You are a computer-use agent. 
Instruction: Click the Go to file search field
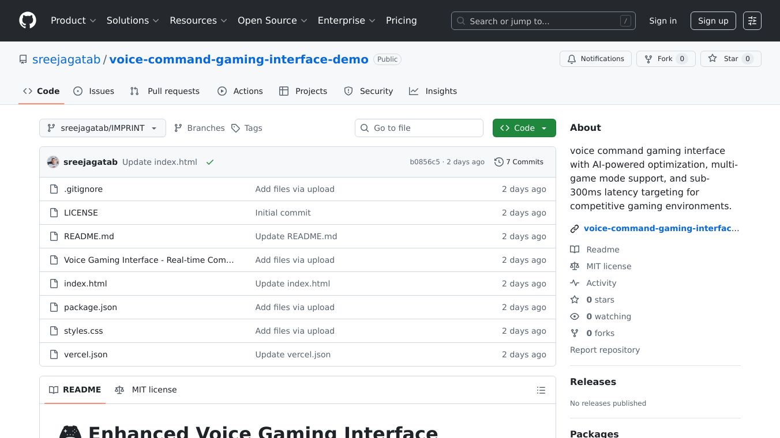pyautogui.click(x=419, y=128)
